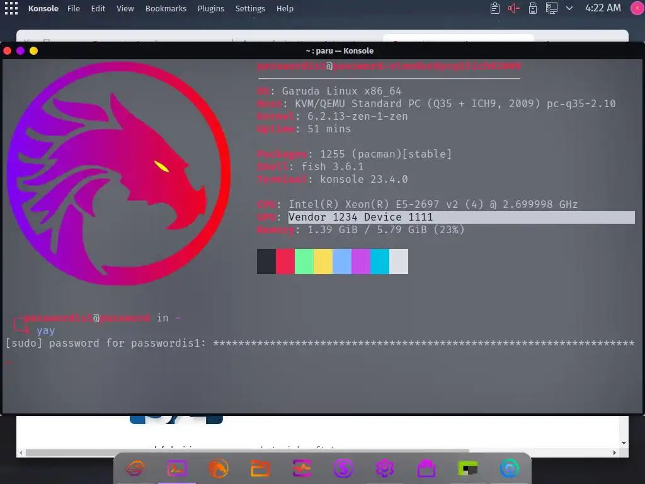Open the system monitor dock icon
Image resolution: width=645 pixels, height=484 pixels.
(x=302, y=468)
